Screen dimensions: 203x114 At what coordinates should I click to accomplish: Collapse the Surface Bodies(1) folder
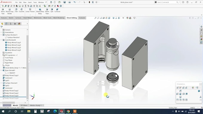pos(1,35)
